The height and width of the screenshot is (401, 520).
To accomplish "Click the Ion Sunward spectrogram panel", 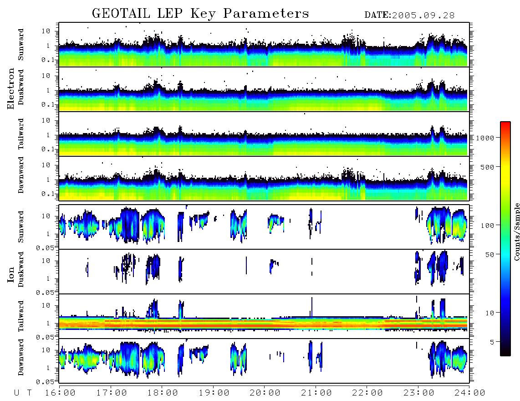I will 264,227.
